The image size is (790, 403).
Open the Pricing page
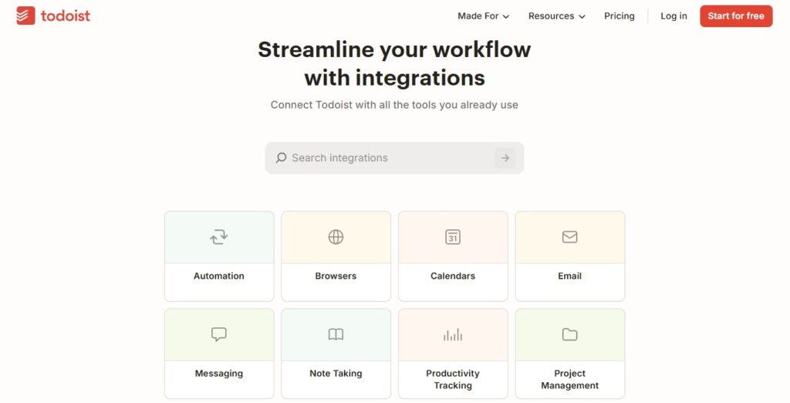click(619, 16)
